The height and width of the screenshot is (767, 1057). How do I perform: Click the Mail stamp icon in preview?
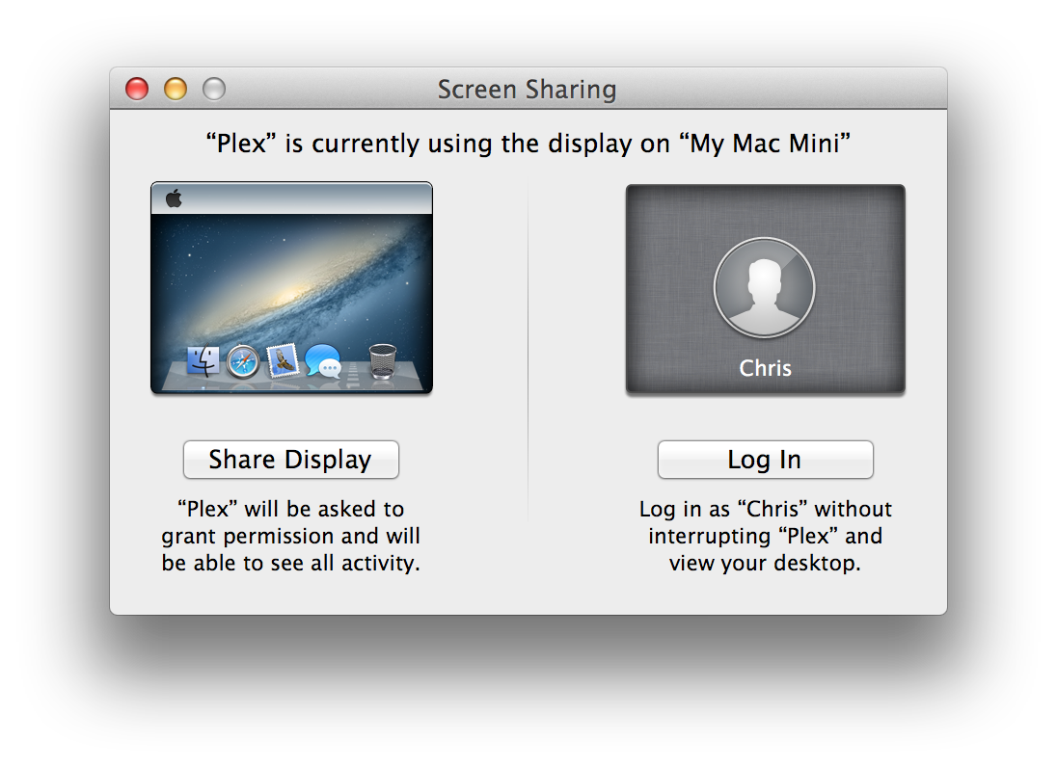284,360
